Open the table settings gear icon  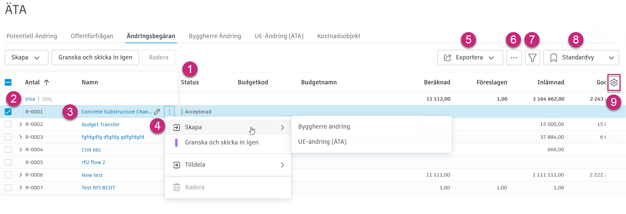614,82
